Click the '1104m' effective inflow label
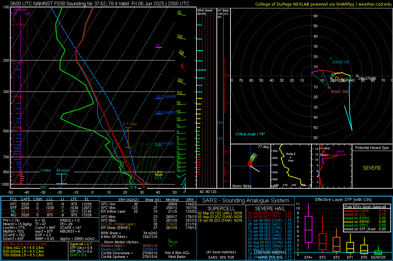The image size is (393, 261). point(46,170)
